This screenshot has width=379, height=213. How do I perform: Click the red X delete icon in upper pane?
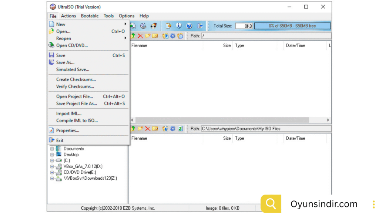coord(140,36)
